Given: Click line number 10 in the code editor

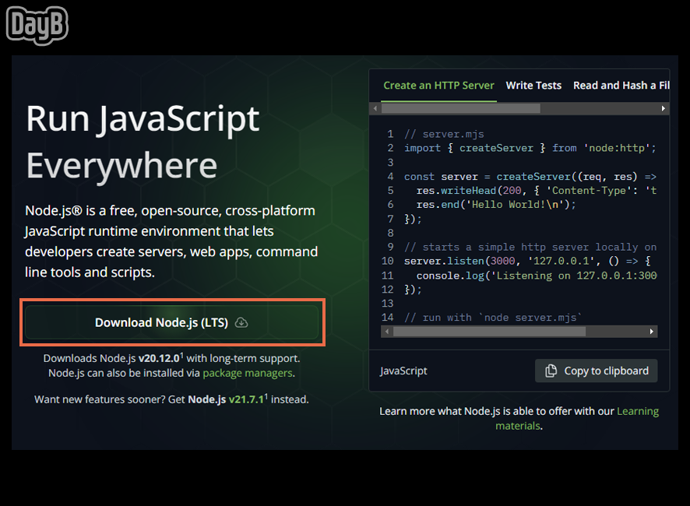Looking at the screenshot, I should tap(387, 261).
